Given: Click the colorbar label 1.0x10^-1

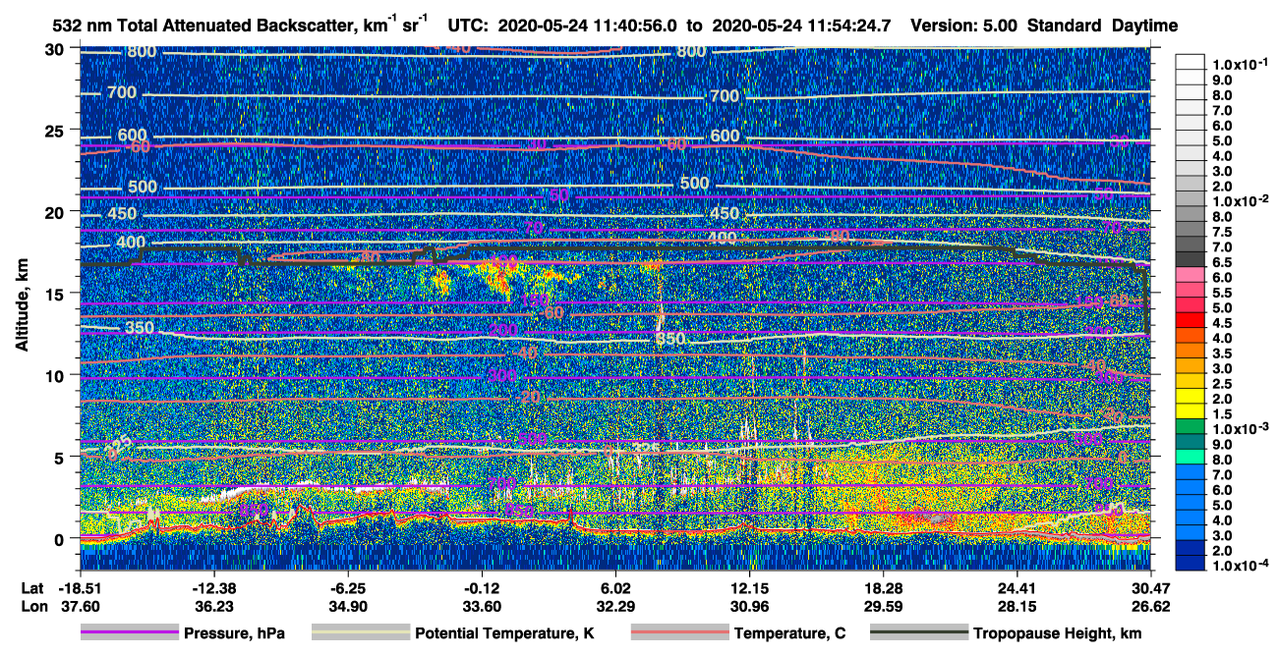Looking at the screenshot, I should point(1242,64).
